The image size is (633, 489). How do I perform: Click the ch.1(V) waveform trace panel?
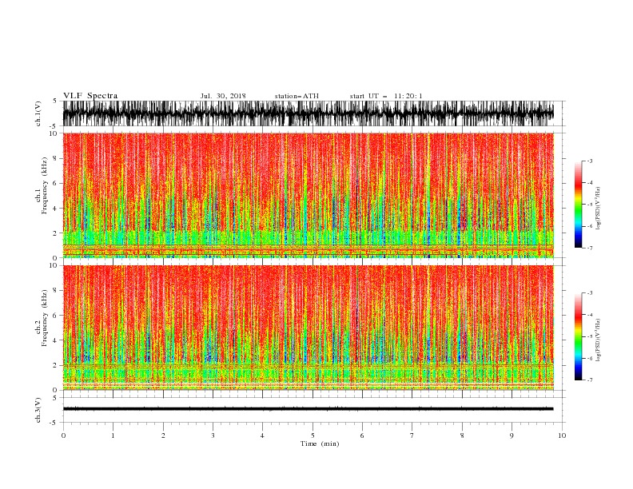pyautogui.click(x=309, y=113)
